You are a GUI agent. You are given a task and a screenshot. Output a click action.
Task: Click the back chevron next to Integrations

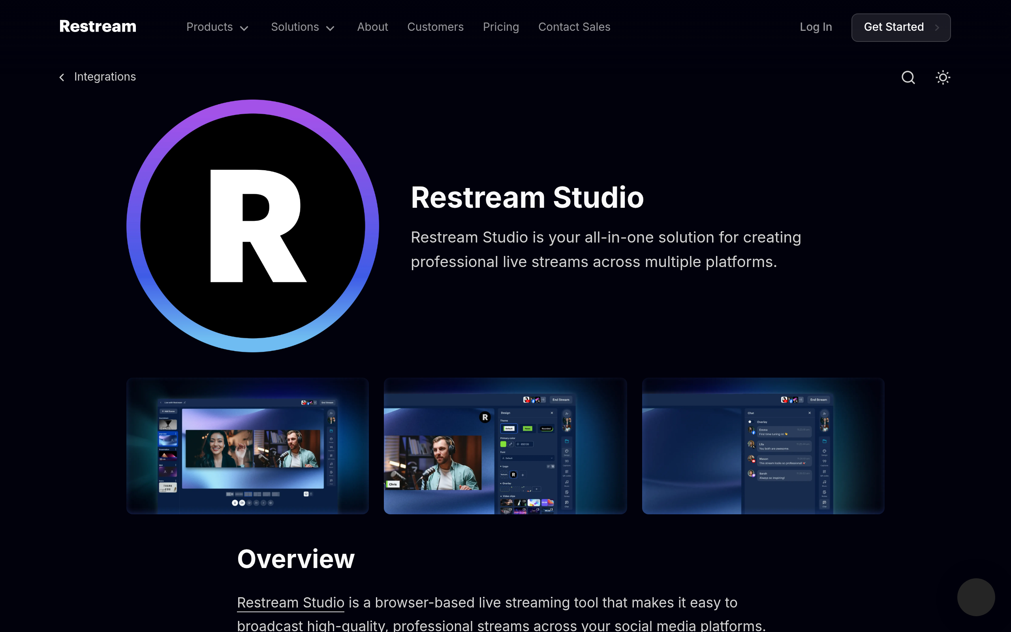coord(62,77)
